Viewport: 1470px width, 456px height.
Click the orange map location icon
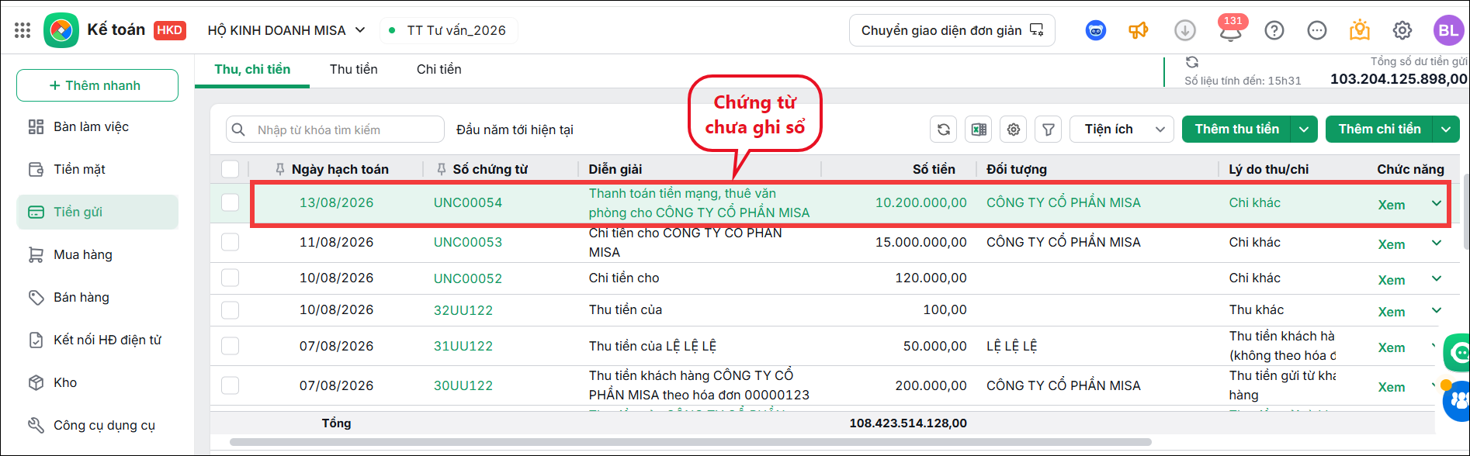(1359, 30)
